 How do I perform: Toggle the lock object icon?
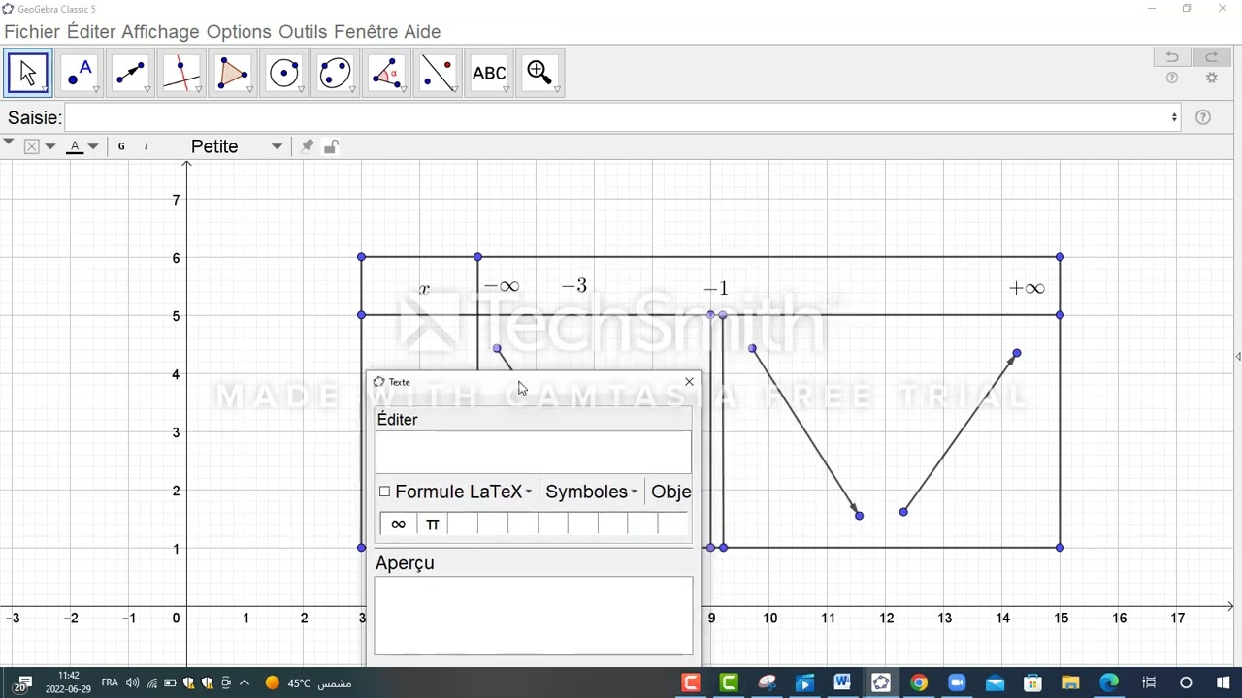tap(331, 146)
